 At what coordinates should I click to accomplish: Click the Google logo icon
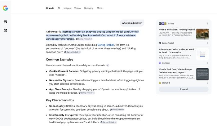5,8
